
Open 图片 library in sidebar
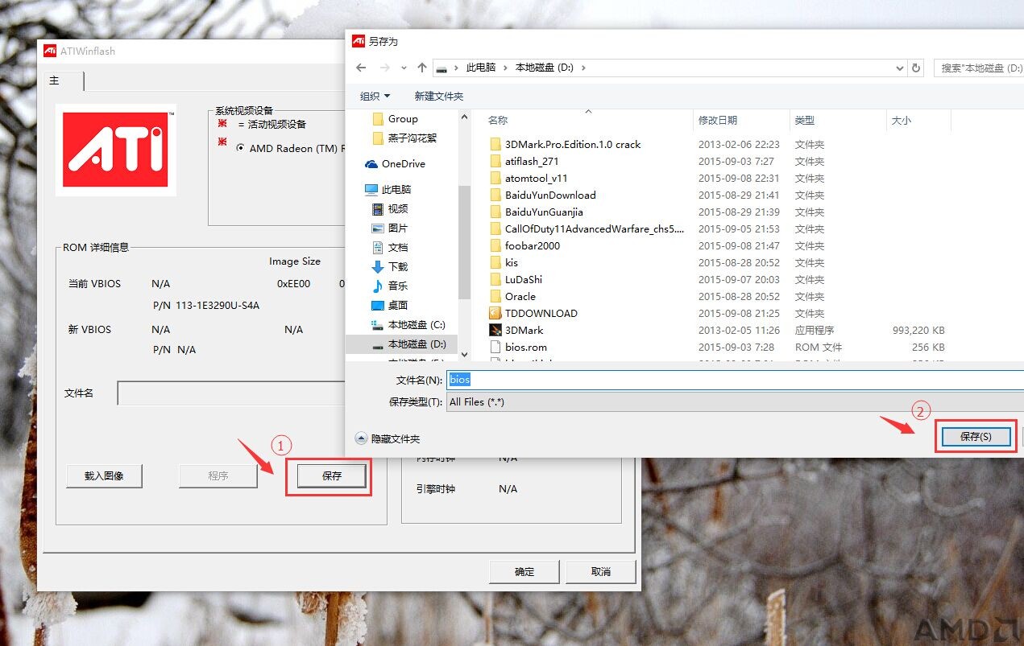tap(390, 228)
